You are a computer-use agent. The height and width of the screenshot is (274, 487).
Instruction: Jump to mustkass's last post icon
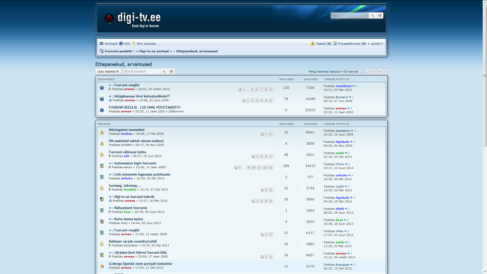(x=355, y=86)
